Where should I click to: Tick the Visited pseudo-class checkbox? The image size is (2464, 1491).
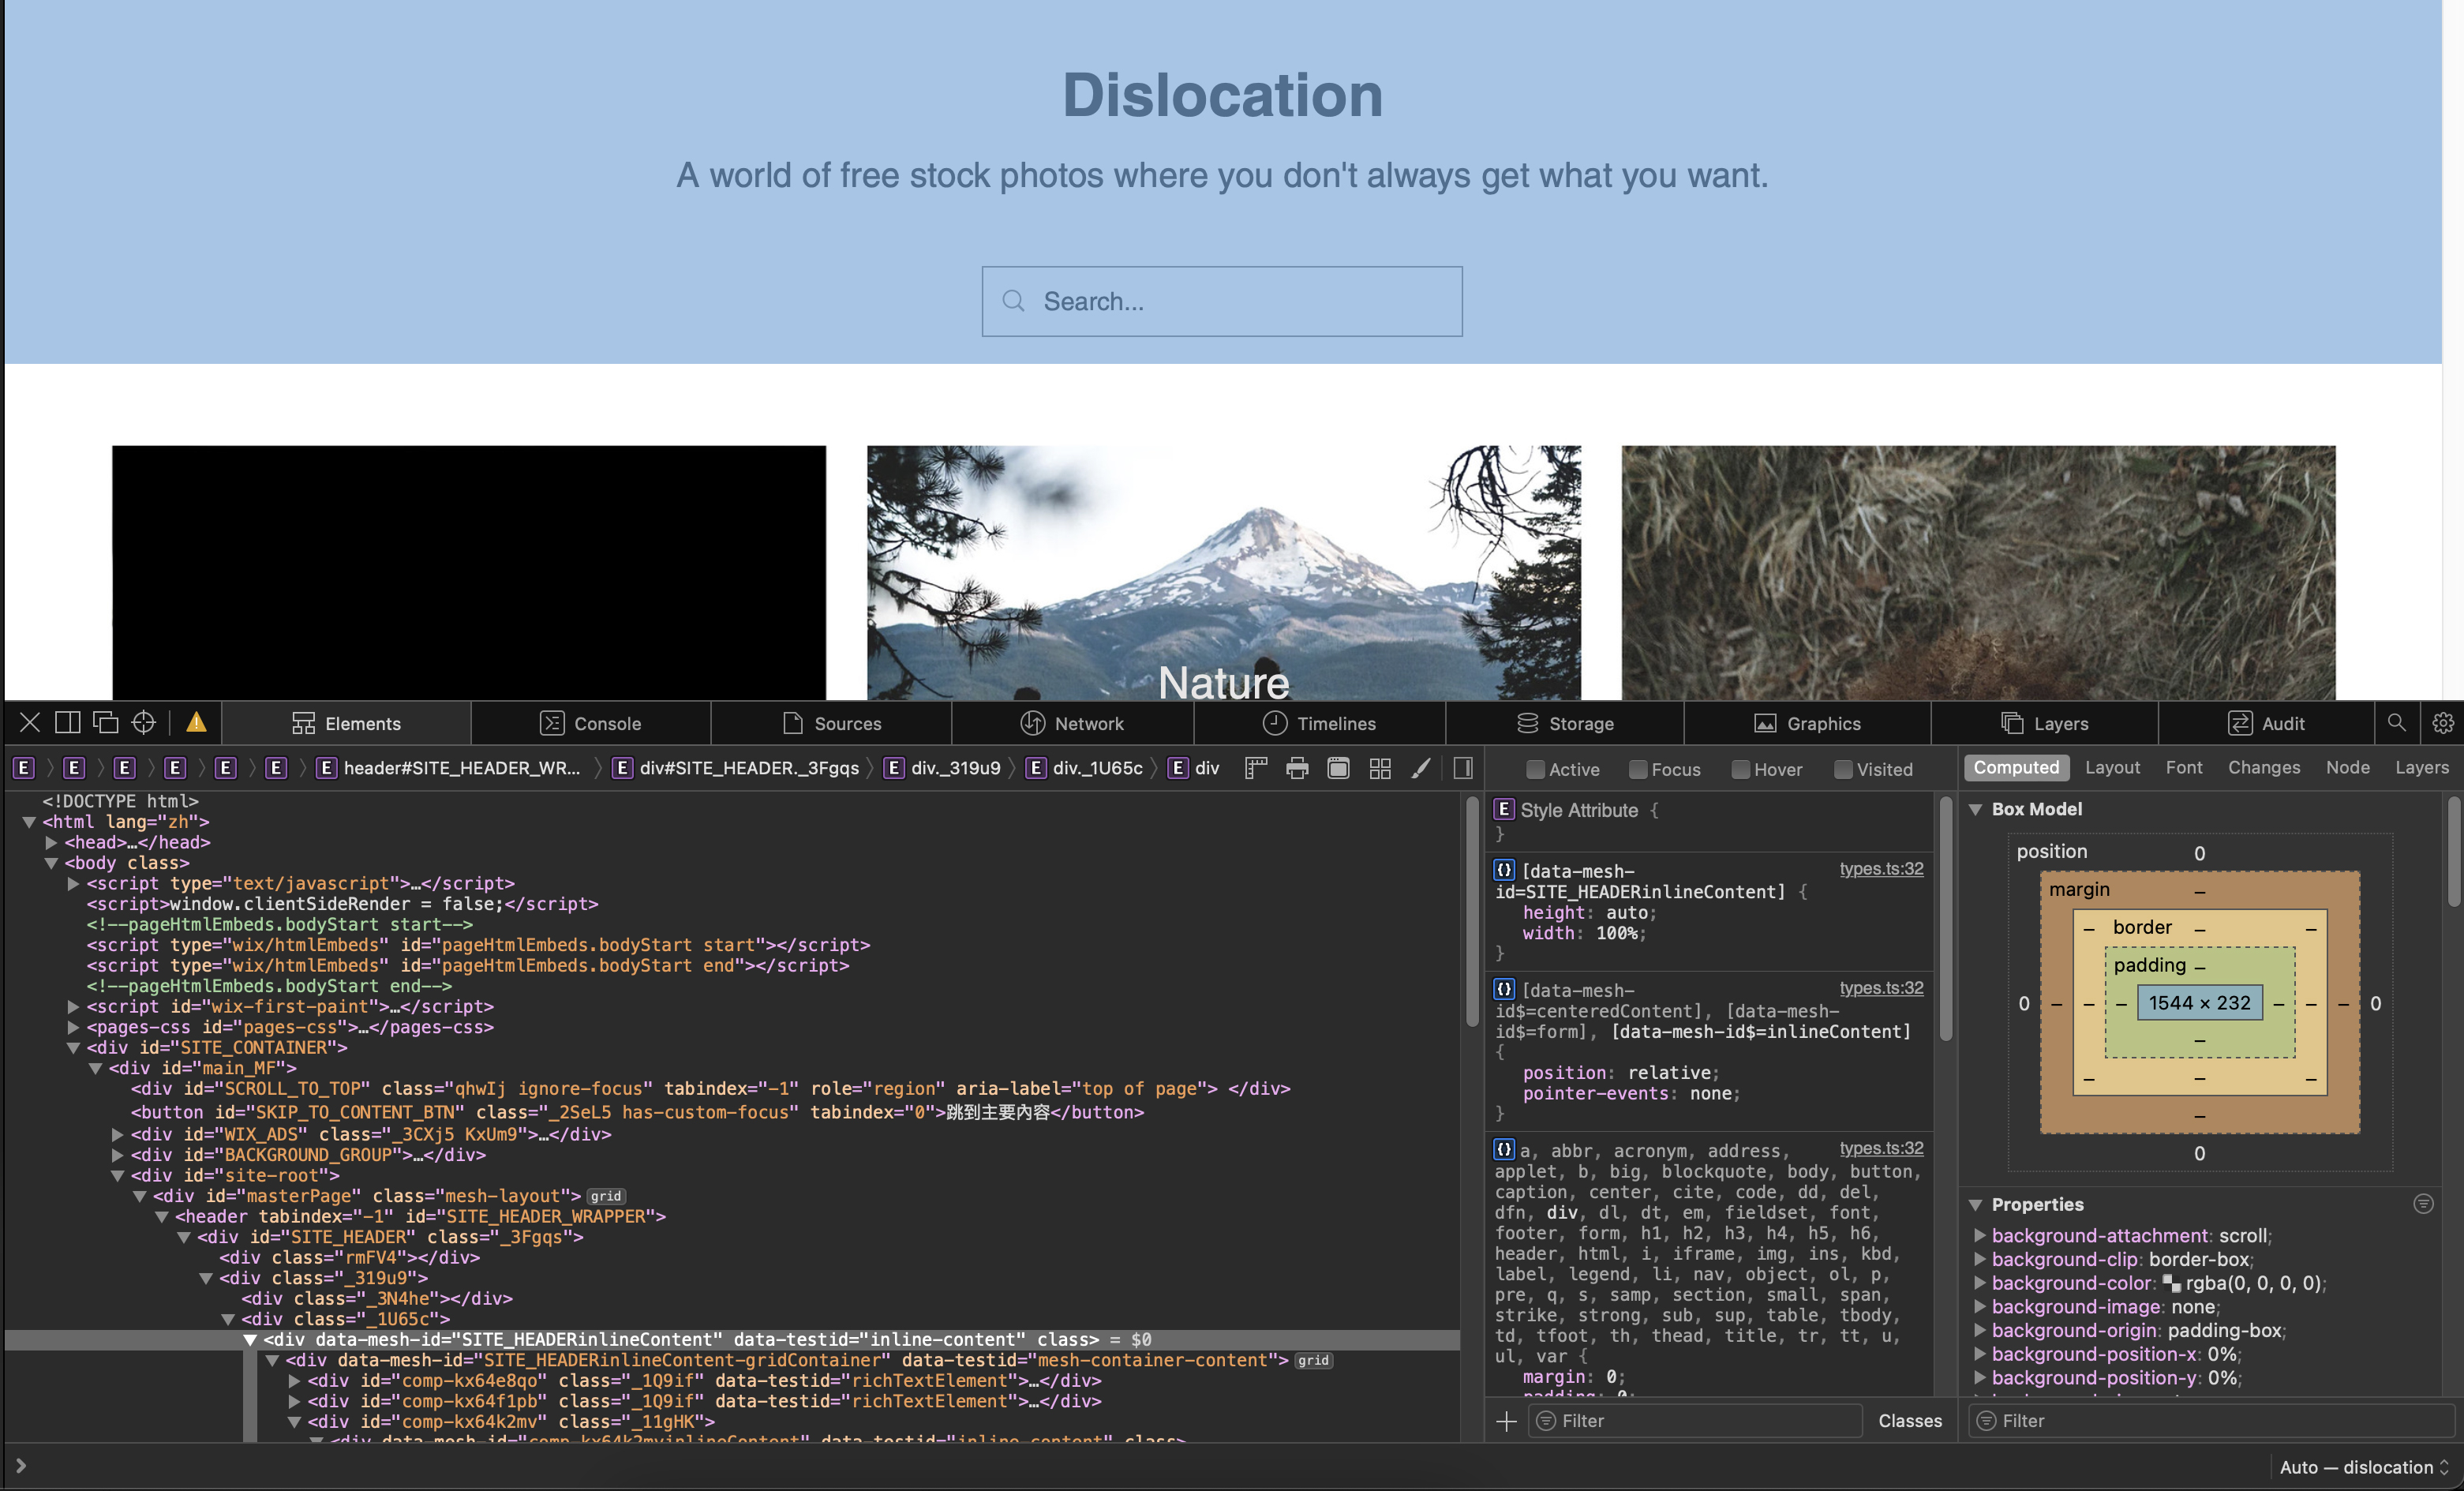coord(1843,770)
